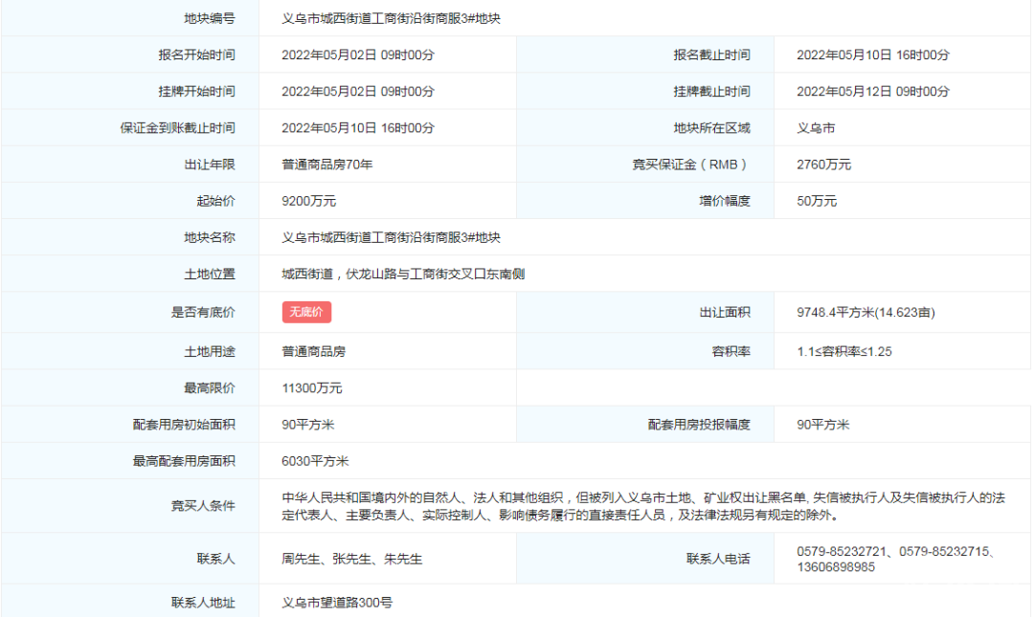Click the 2760万元 deposit amount
The height and width of the screenshot is (617, 1034).
(x=823, y=165)
